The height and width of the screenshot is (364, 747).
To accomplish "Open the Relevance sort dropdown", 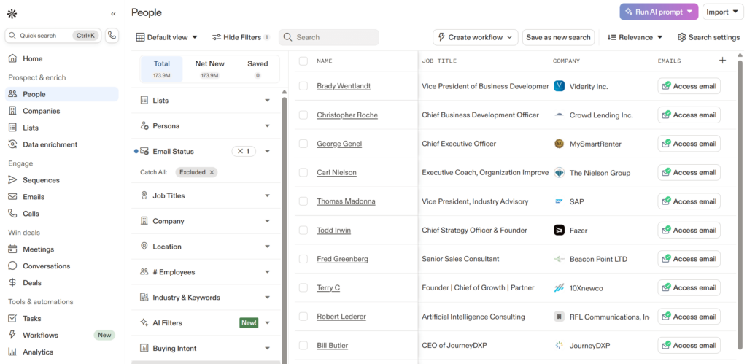I will pyautogui.click(x=635, y=37).
